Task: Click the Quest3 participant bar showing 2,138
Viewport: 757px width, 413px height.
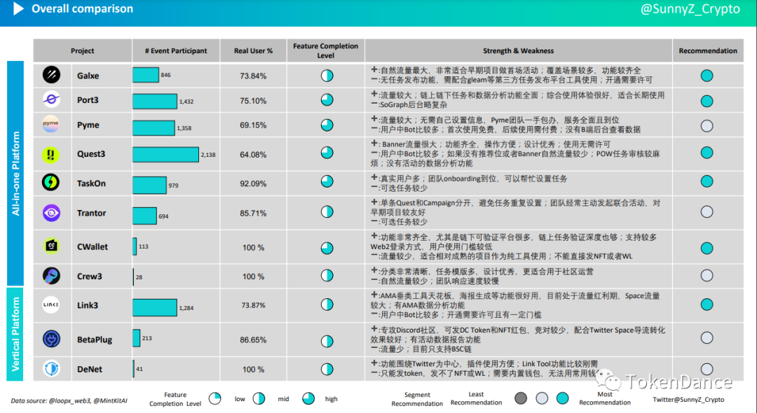Action: tap(165, 154)
